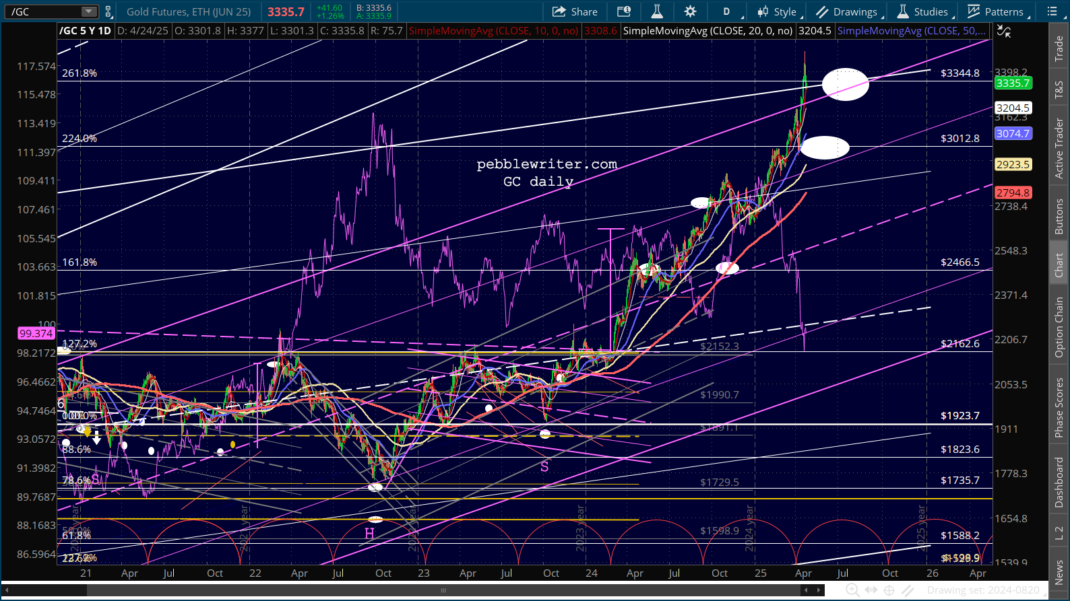
Task: Open the Buttons side tab
Action: coord(1059,216)
